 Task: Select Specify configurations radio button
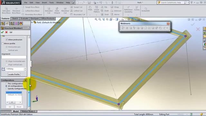pyautogui.click(x=6, y=89)
